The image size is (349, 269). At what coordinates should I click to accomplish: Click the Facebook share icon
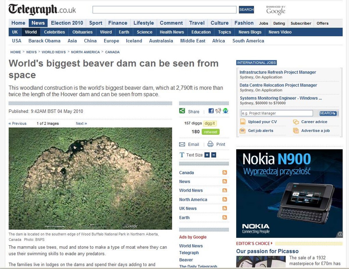pyautogui.click(x=211, y=111)
